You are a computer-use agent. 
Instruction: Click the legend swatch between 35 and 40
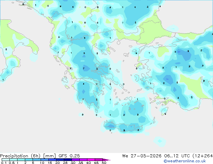83,160
